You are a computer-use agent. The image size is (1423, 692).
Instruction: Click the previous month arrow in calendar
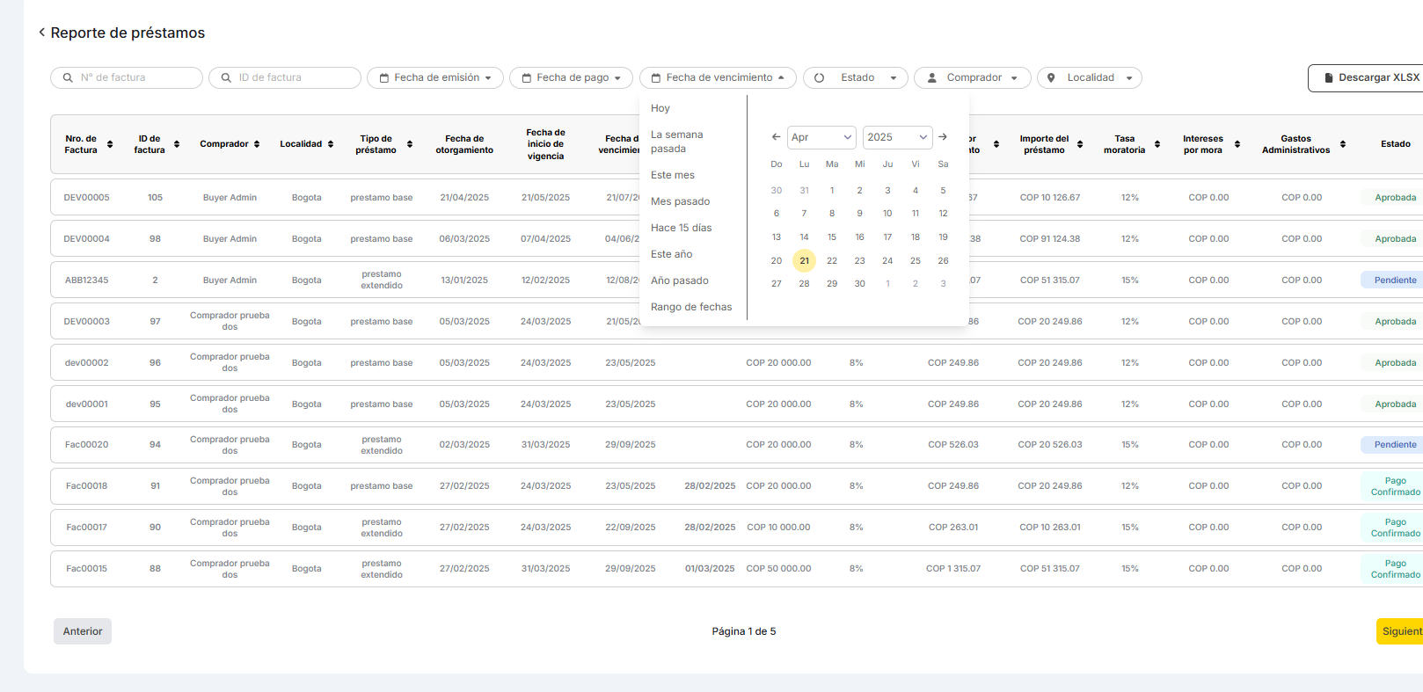pyautogui.click(x=776, y=137)
